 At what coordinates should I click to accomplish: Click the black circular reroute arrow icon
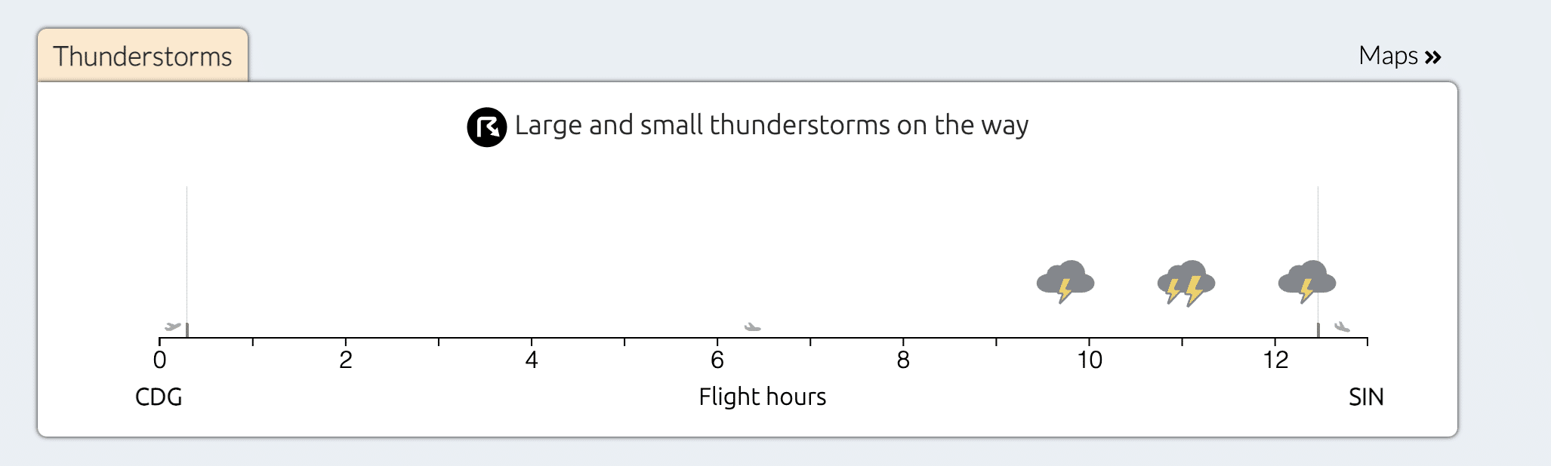point(486,127)
